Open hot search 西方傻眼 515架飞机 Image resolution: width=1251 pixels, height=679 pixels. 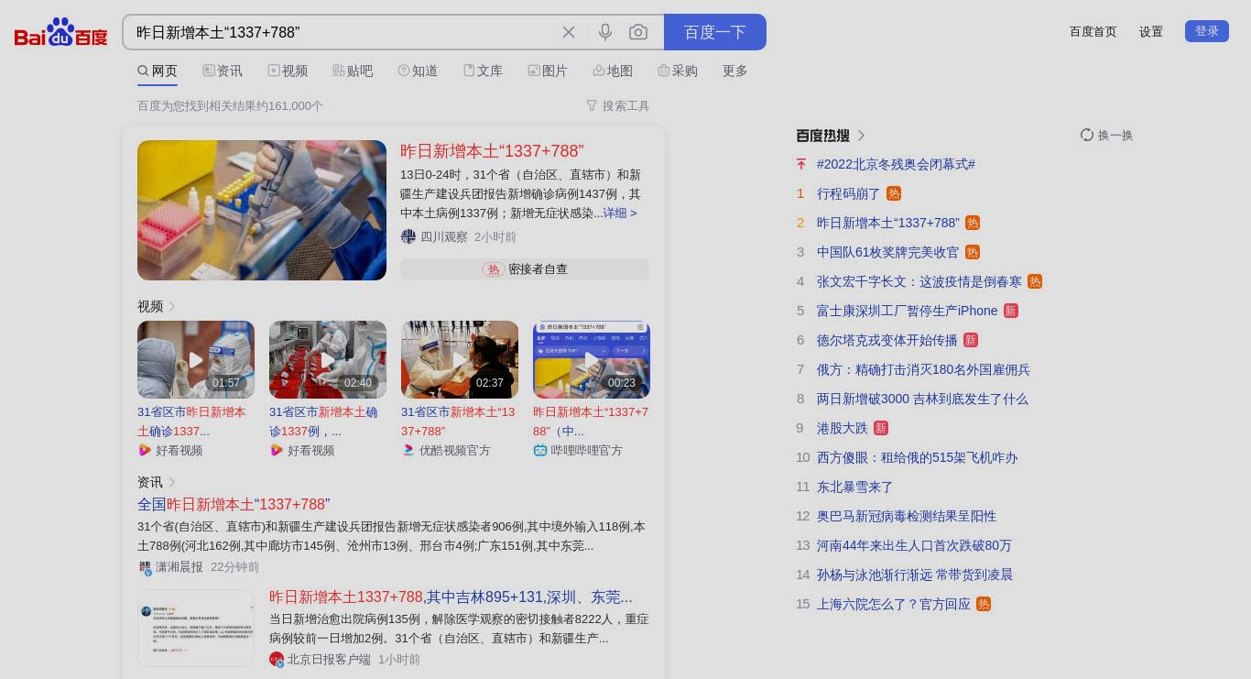[x=917, y=457]
